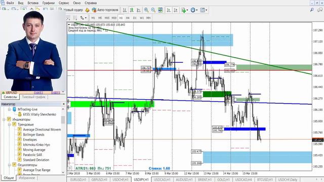Toggle the chart shift icon
This screenshot has width=324, height=182.
[x=176, y=10]
